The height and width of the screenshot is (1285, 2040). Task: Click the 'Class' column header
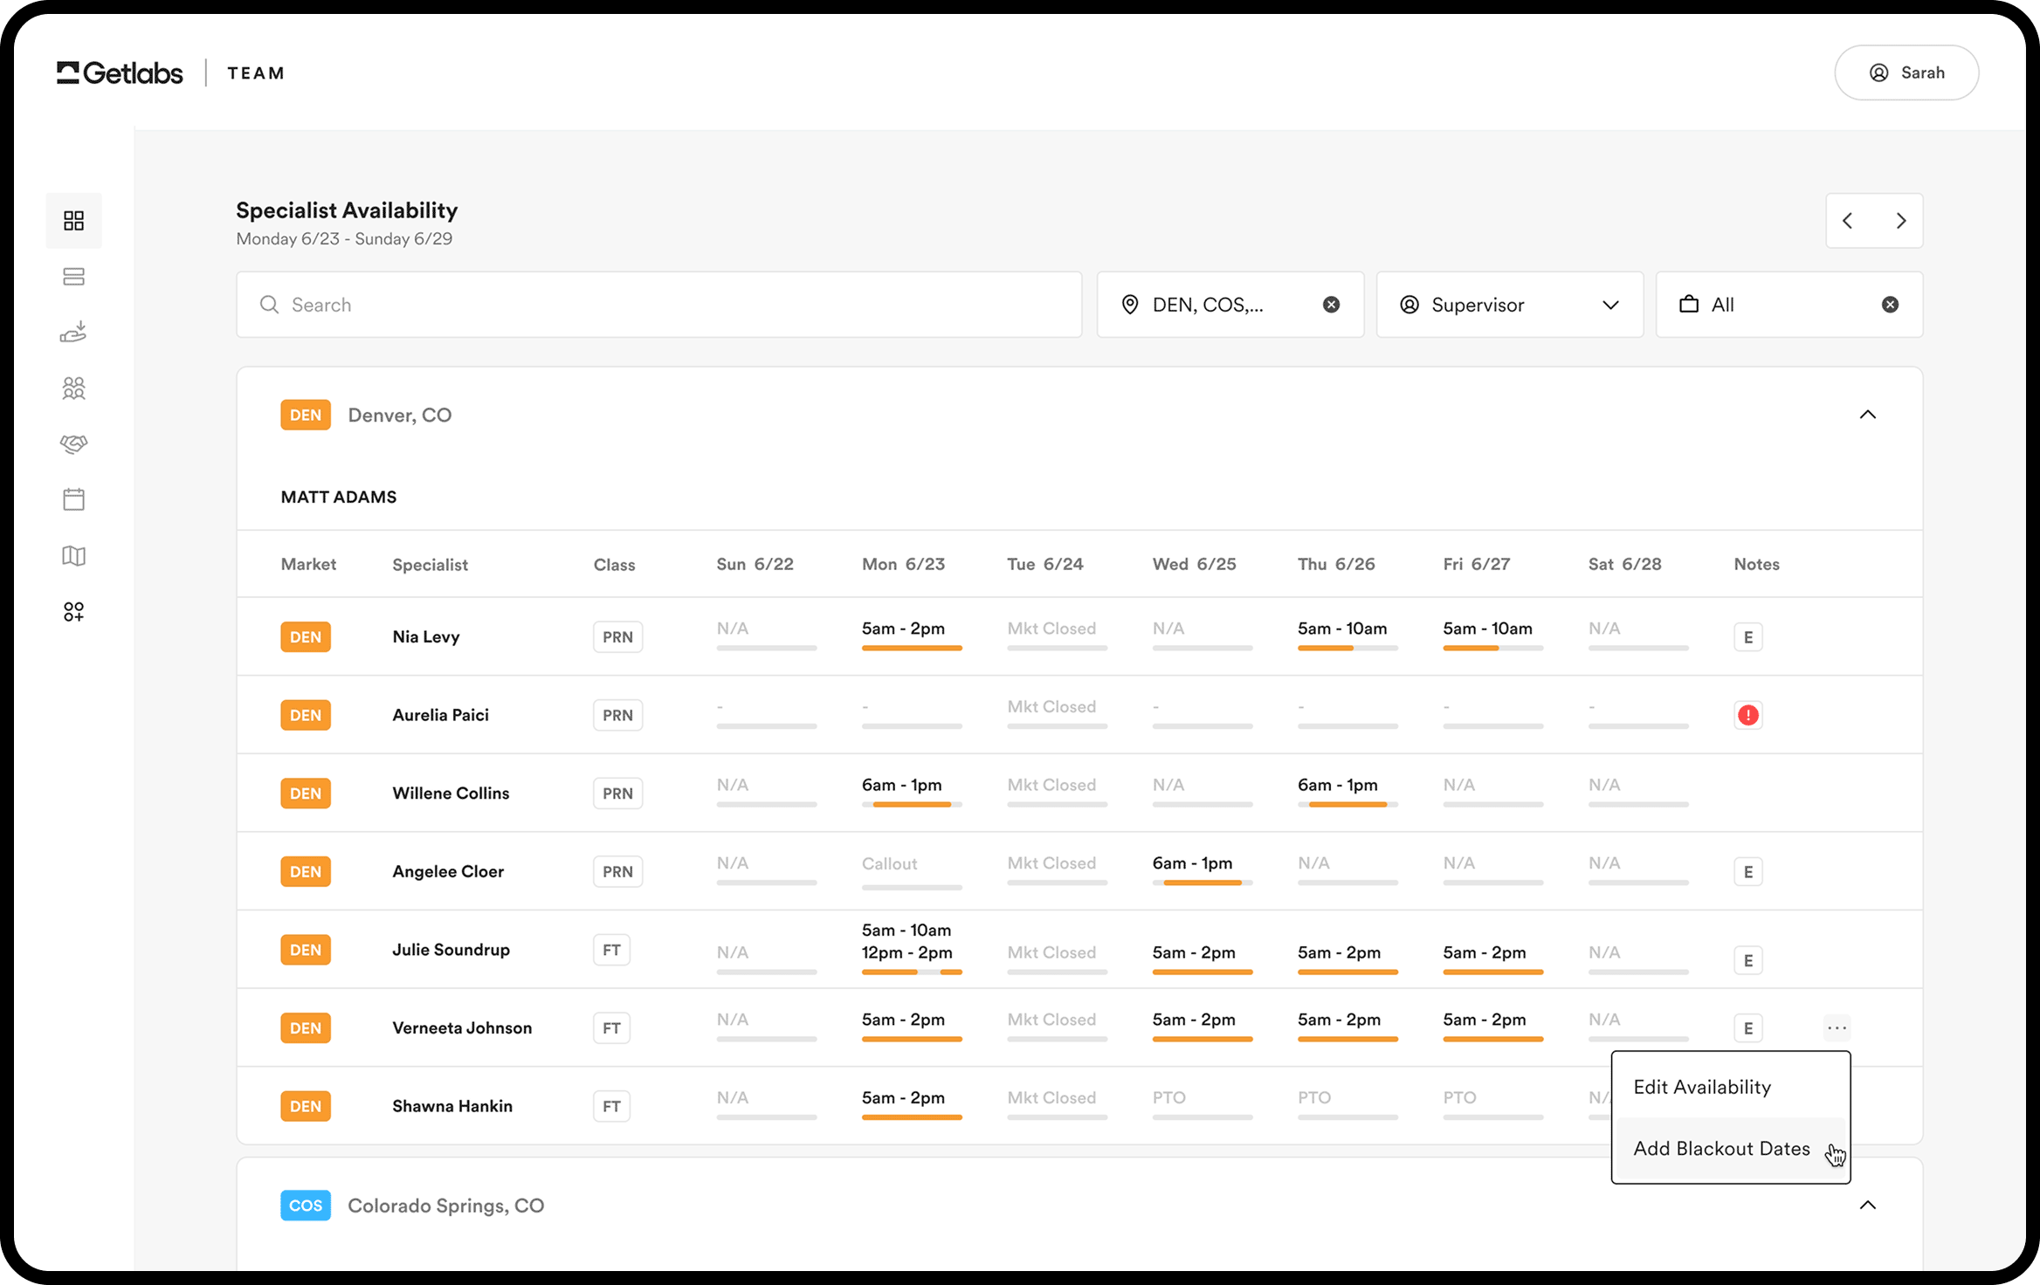615,565
